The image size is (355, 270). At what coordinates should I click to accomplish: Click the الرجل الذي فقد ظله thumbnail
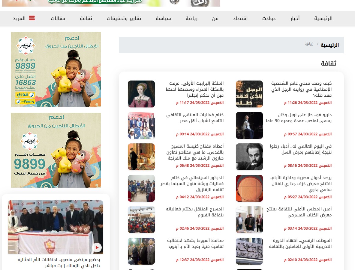click(249, 94)
